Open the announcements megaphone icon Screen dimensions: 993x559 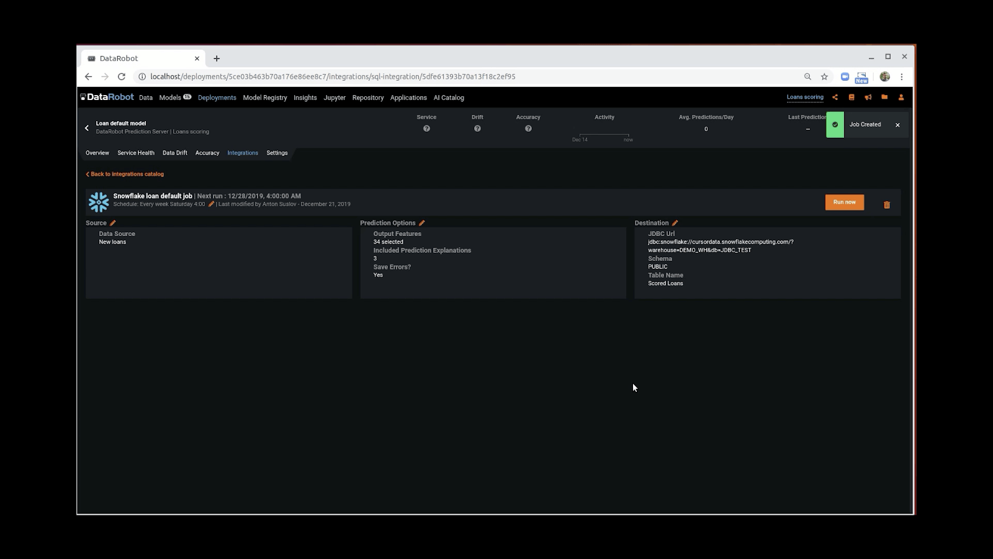[x=868, y=97]
